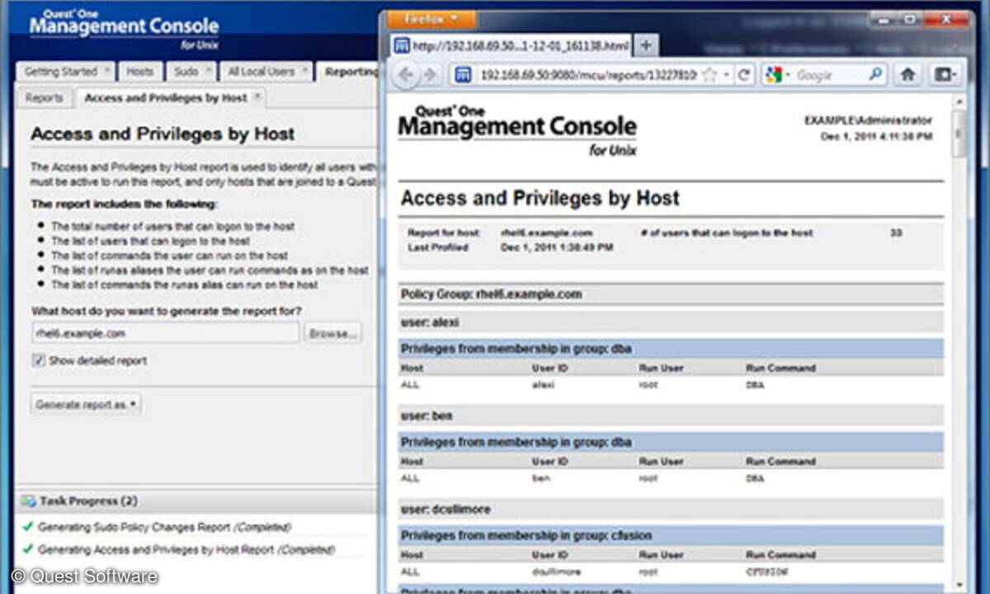This screenshot has height=594, width=990.
Task: Close the All Local Users tab
Action: tap(304, 72)
